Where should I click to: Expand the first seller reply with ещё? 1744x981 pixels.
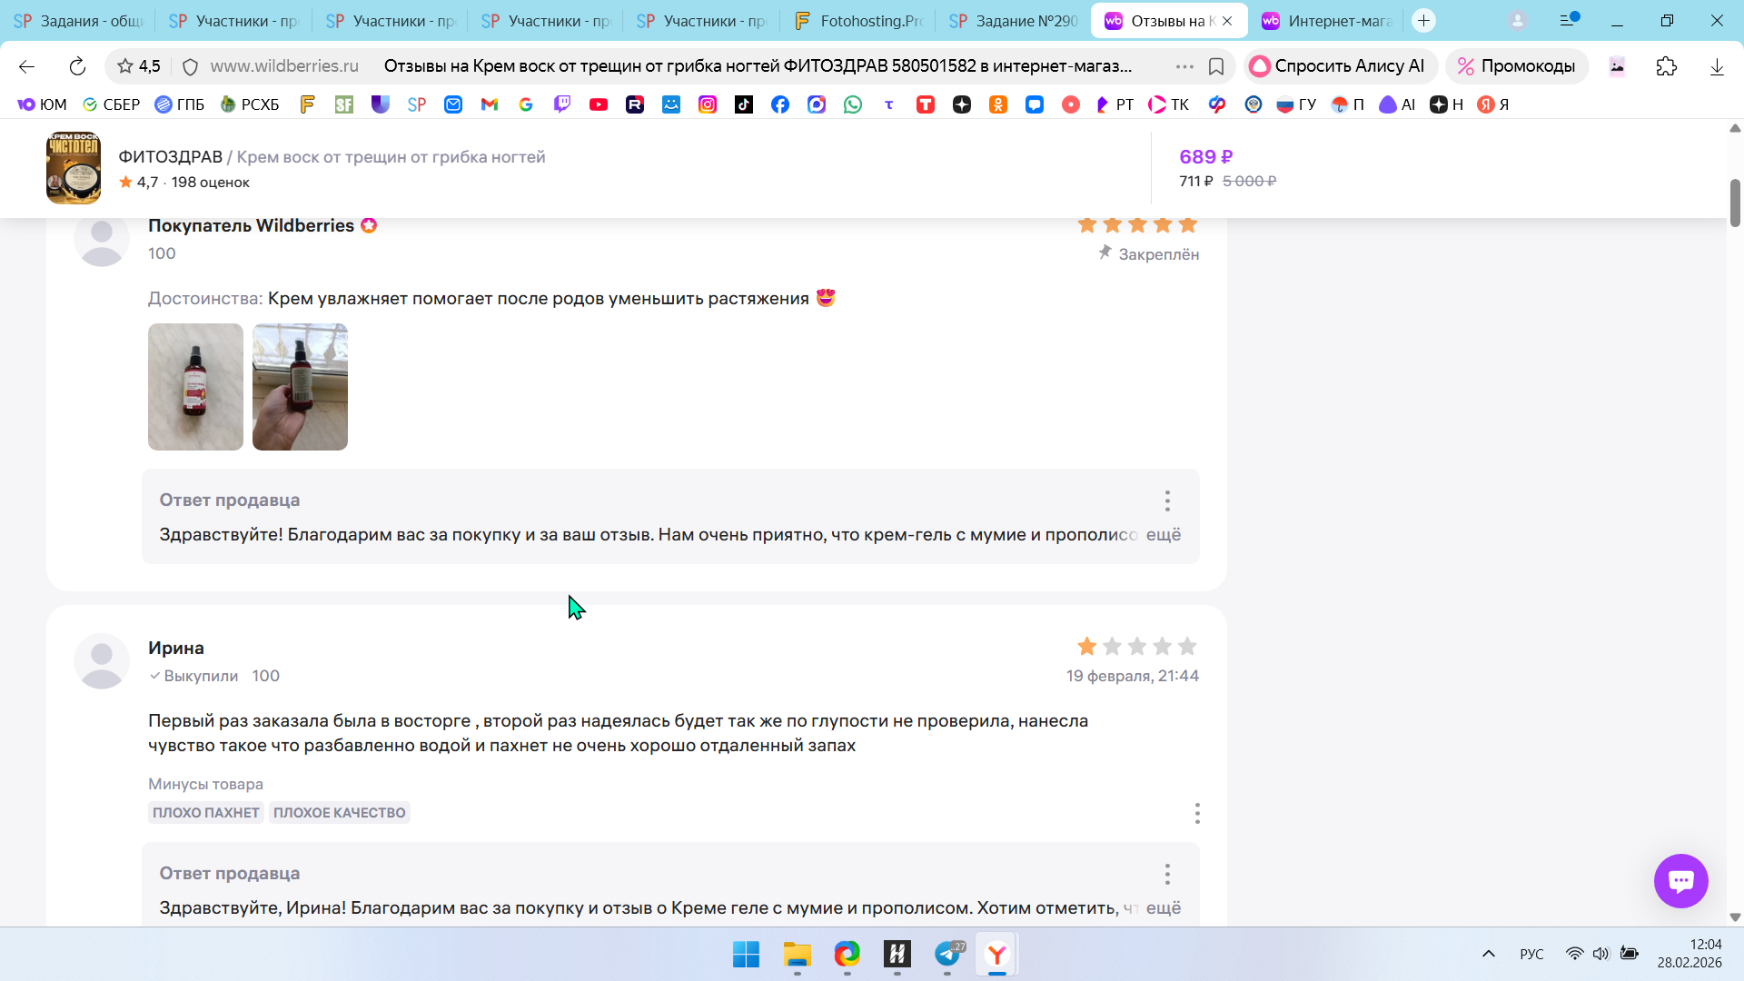(x=1163, y=535)
